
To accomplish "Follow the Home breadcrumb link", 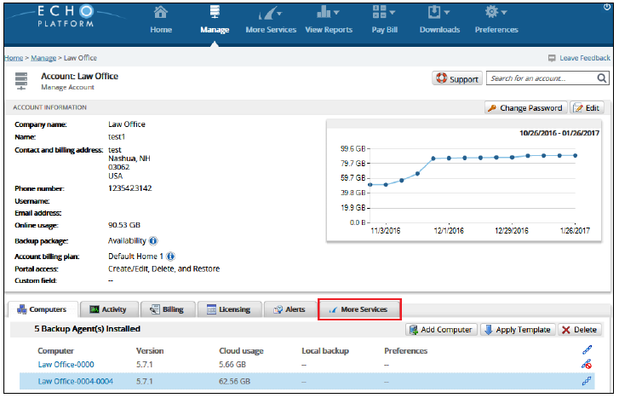I will coord(14,58).
